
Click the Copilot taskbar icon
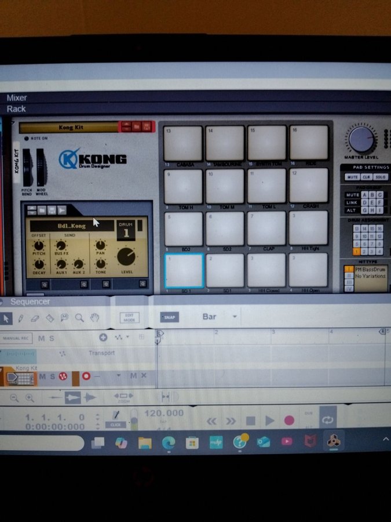(121, 443)
